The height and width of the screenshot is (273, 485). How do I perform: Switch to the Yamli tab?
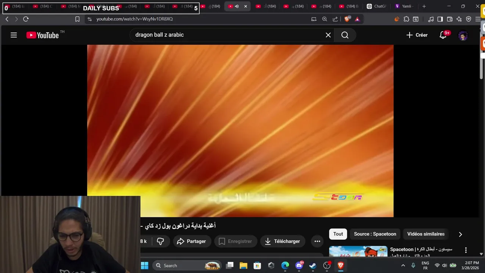tap(404, 6)
